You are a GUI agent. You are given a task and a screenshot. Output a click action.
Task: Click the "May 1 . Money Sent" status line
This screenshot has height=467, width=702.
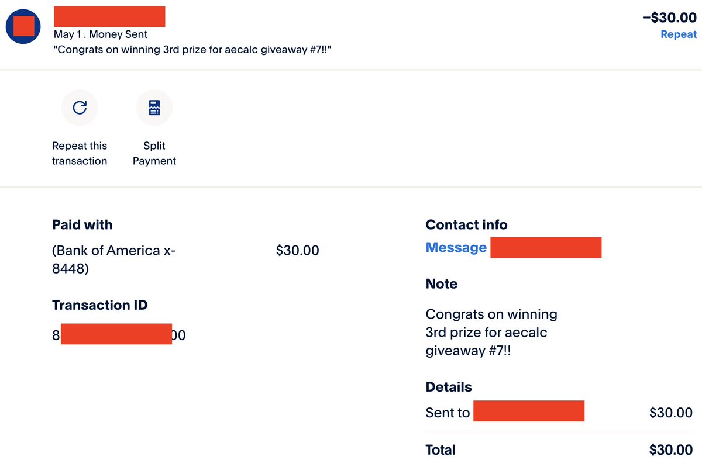tap(101, 35)
